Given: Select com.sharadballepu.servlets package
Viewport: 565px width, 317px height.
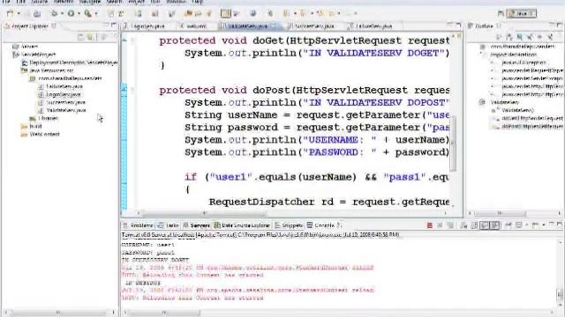Looking at the screenshot, I should (x=66, y=78).
